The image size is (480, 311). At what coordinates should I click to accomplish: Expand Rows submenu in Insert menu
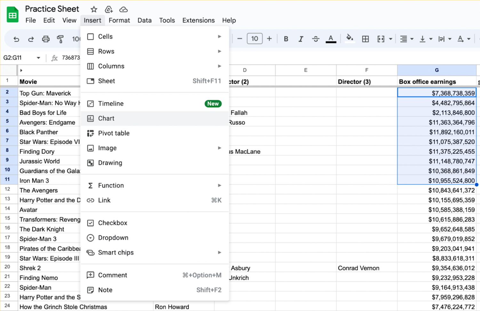155,51
